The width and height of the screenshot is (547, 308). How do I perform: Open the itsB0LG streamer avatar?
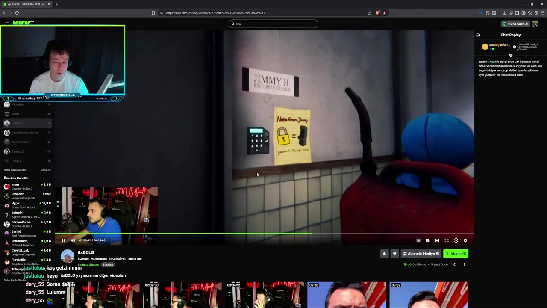(x=68, y=256)
